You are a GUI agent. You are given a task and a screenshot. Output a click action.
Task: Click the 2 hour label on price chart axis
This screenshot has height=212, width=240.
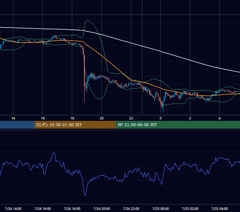[190, 118]
